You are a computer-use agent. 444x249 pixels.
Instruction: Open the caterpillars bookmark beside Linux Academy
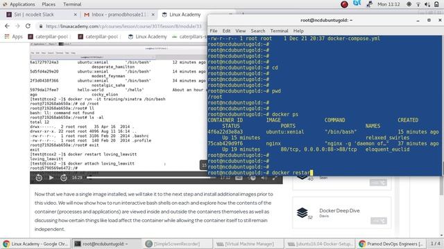pyautogui.click(x=189, y=37)
